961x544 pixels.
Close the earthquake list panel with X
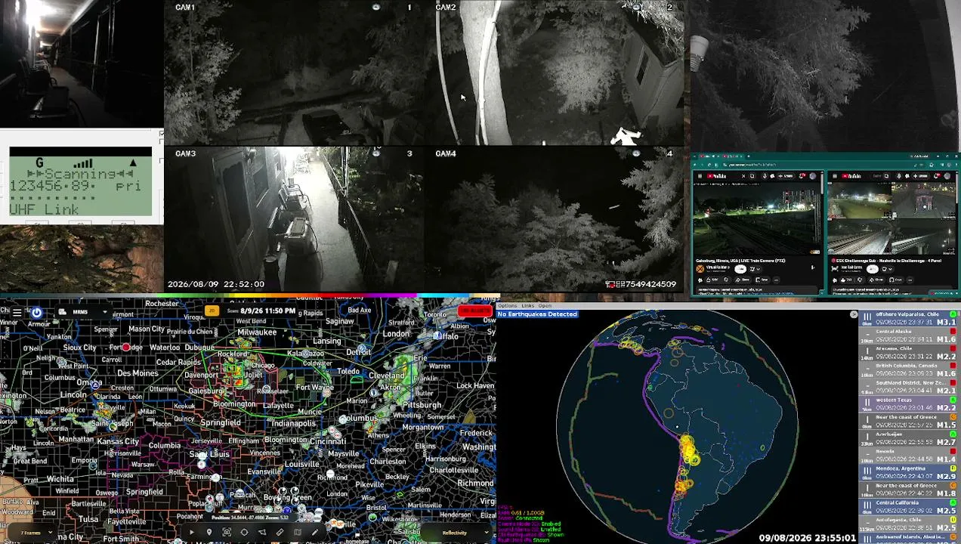pos(854,314)
